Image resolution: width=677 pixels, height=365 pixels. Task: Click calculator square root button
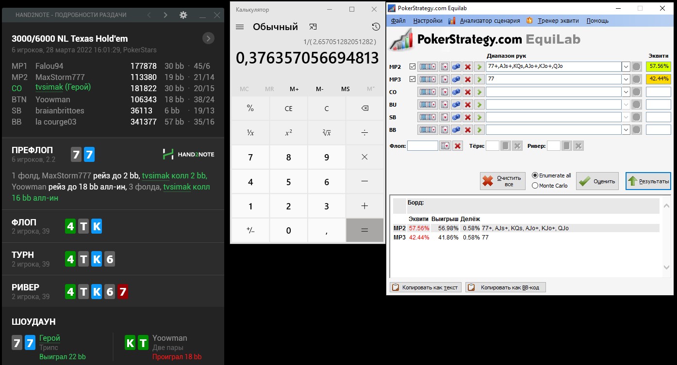[x=327, y=133]
